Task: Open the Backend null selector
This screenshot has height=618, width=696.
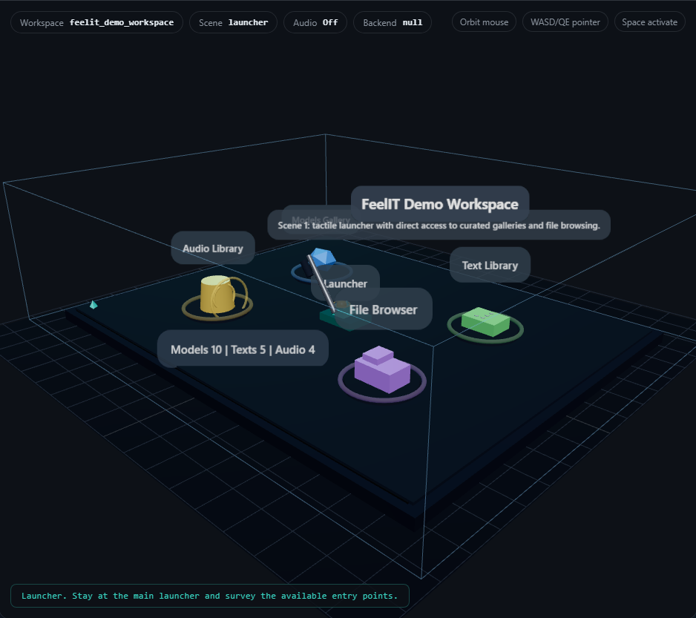Action: tap(392, 22)
